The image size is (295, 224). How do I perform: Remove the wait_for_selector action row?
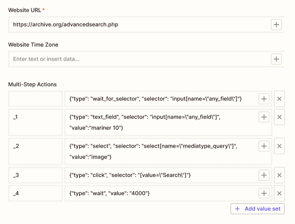click(x=279, y=99)
